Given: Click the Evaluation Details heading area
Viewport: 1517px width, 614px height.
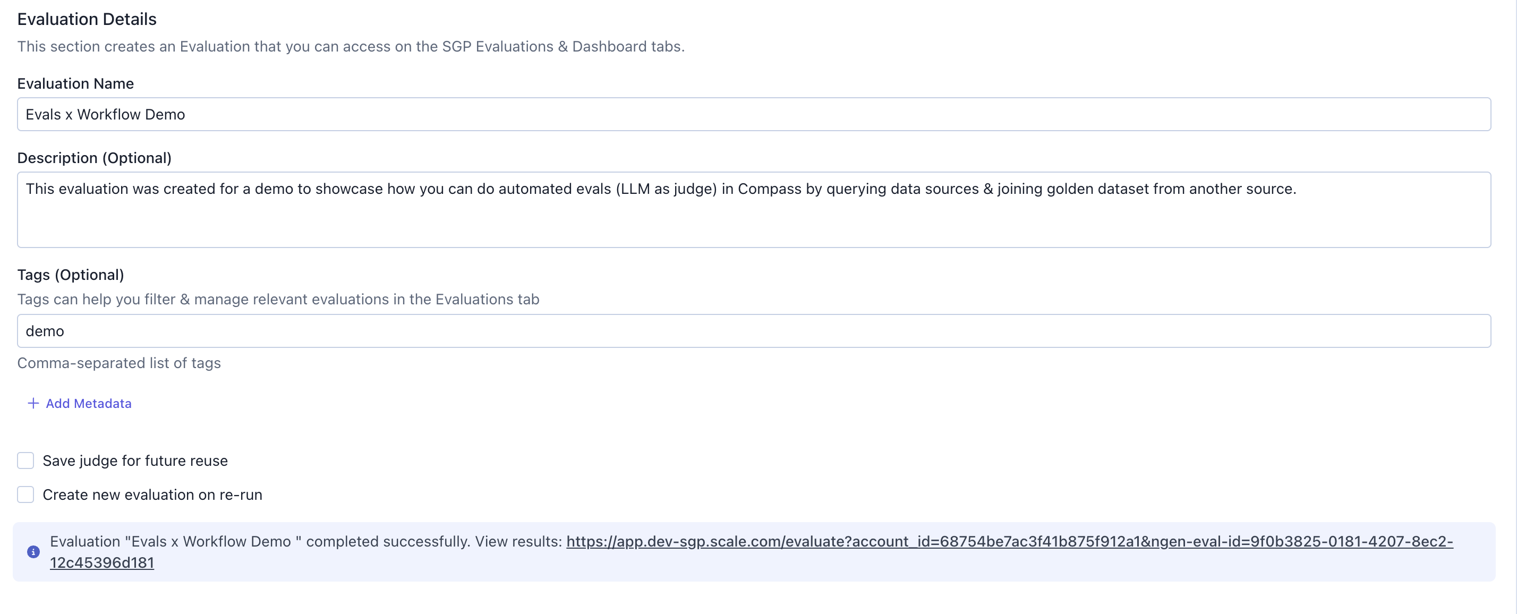Looking at the screenshot, I should click(x=87, y=19).
